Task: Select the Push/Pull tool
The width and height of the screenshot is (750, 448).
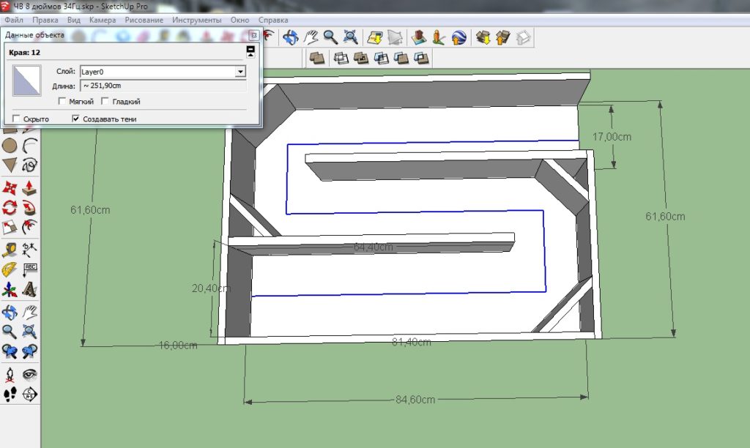Action: point(30,187)
